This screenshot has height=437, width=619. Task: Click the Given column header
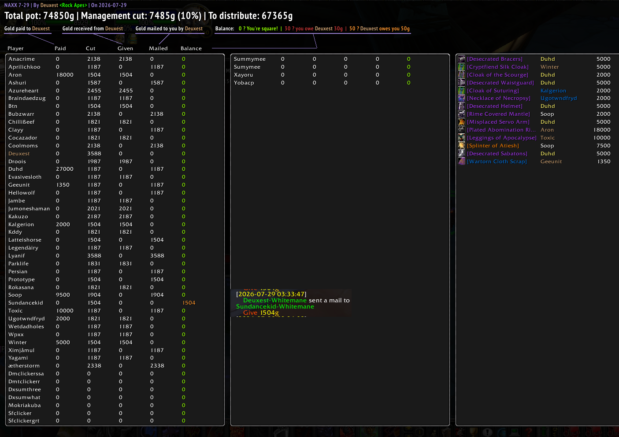pyautogui.click(x=125, y=48)
